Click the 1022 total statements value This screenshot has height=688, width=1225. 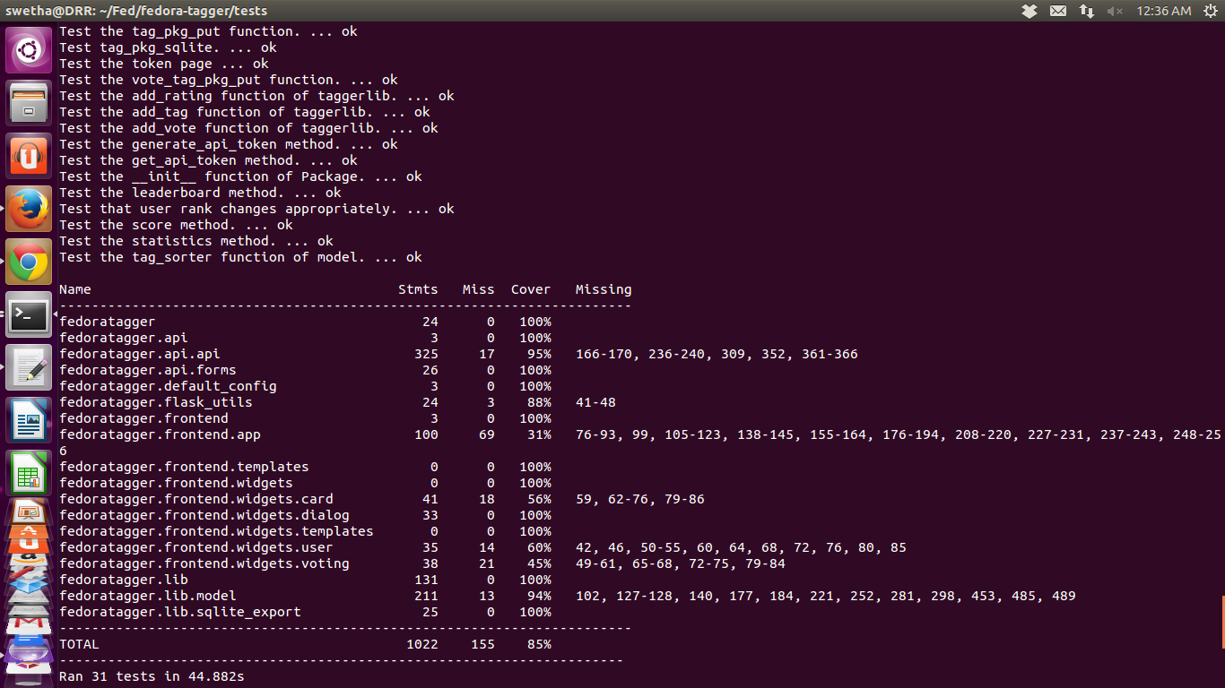422,644
